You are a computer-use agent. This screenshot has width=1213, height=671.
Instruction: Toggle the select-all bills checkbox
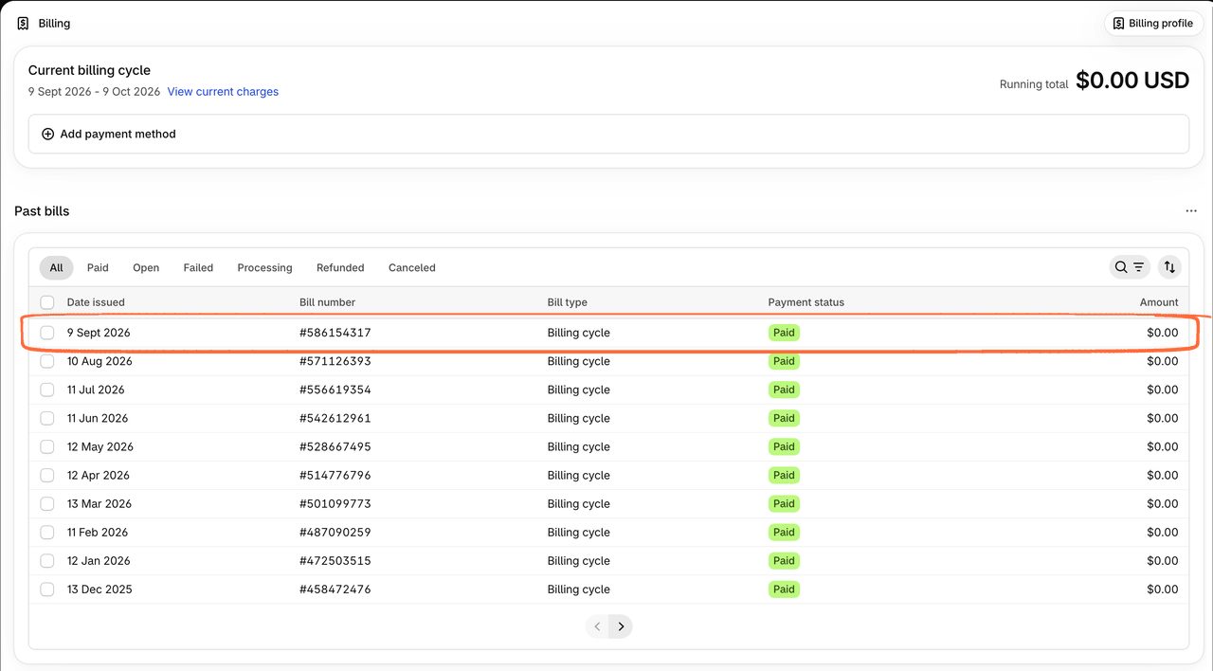47,302
